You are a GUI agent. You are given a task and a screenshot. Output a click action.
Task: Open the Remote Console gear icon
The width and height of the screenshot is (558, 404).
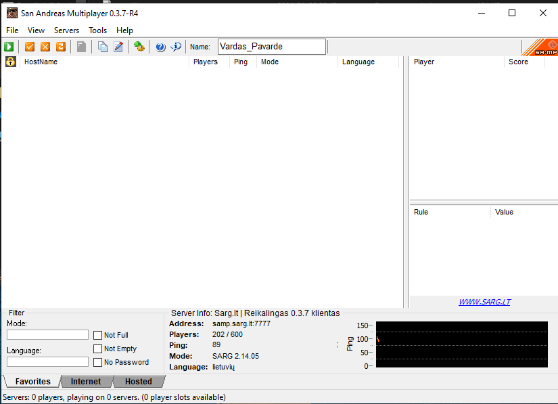tap(139, 47)
